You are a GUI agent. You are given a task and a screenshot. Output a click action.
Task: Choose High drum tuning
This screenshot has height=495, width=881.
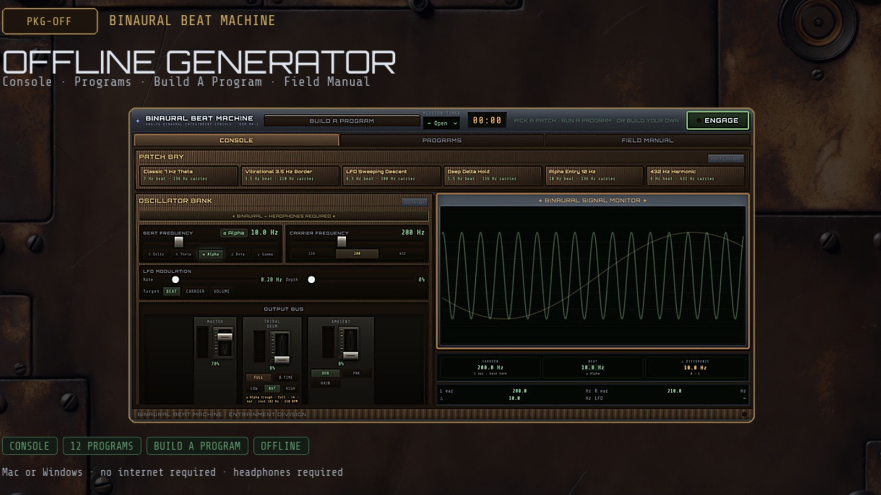point(290,388)
